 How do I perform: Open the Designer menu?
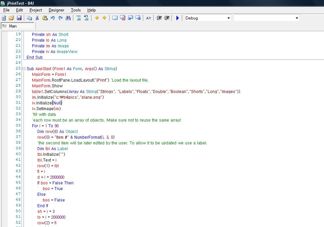[x=56, y=10]
